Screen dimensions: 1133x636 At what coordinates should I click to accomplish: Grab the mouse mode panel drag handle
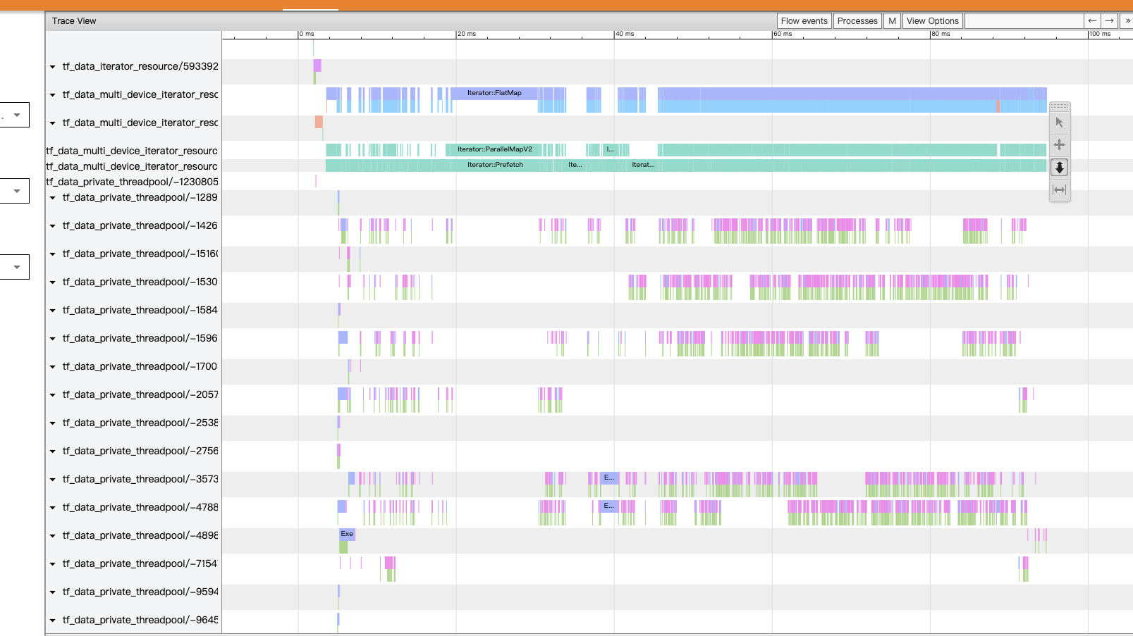pyautogui.click(x=1060, y=106)
